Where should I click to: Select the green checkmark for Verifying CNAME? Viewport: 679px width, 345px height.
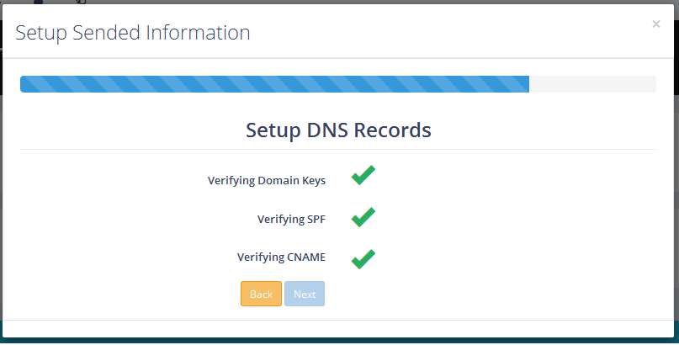tap(363, 257)
